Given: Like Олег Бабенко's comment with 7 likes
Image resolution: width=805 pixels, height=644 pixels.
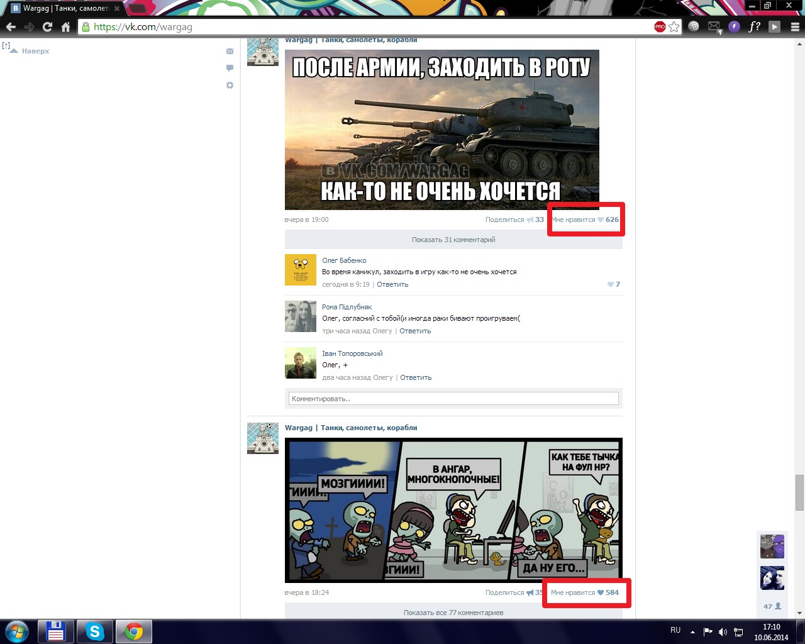Looking at the screenshot, I should pos(614,284).
